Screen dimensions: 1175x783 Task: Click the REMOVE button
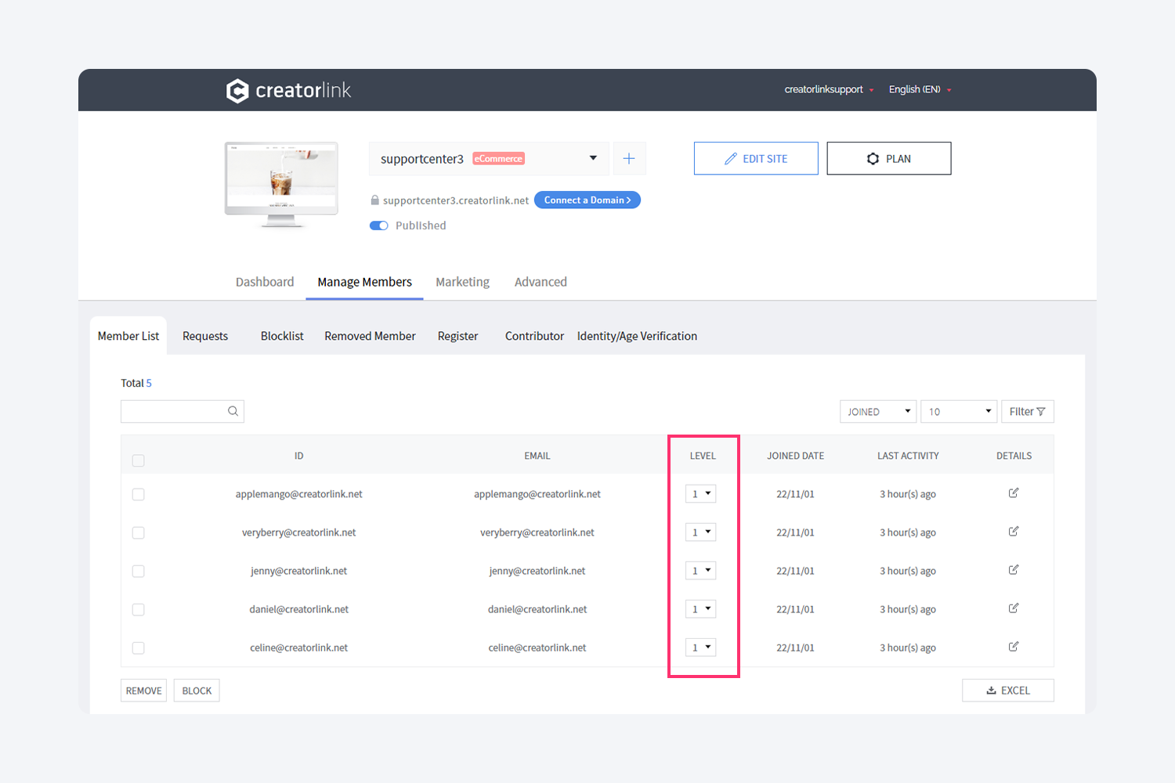point(144,691)
